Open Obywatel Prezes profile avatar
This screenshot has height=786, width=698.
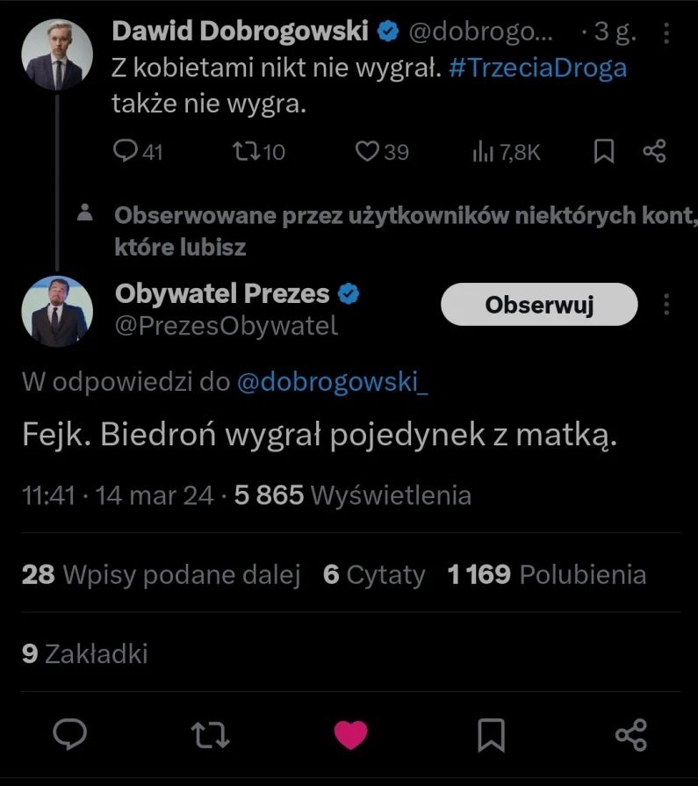56,311
